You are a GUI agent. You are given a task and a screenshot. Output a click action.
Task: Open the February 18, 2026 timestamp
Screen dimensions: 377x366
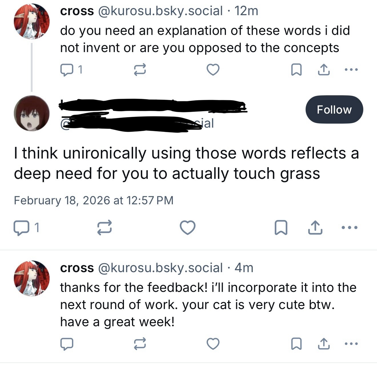pyautogui.click(x=93, y=200)
